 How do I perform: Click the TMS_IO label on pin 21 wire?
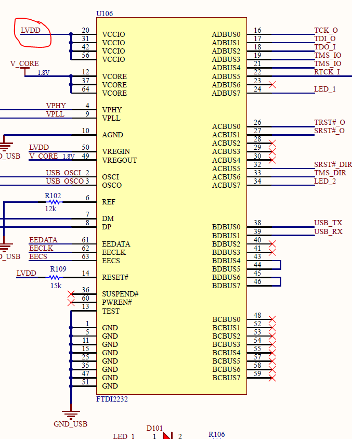pos(328,63)
